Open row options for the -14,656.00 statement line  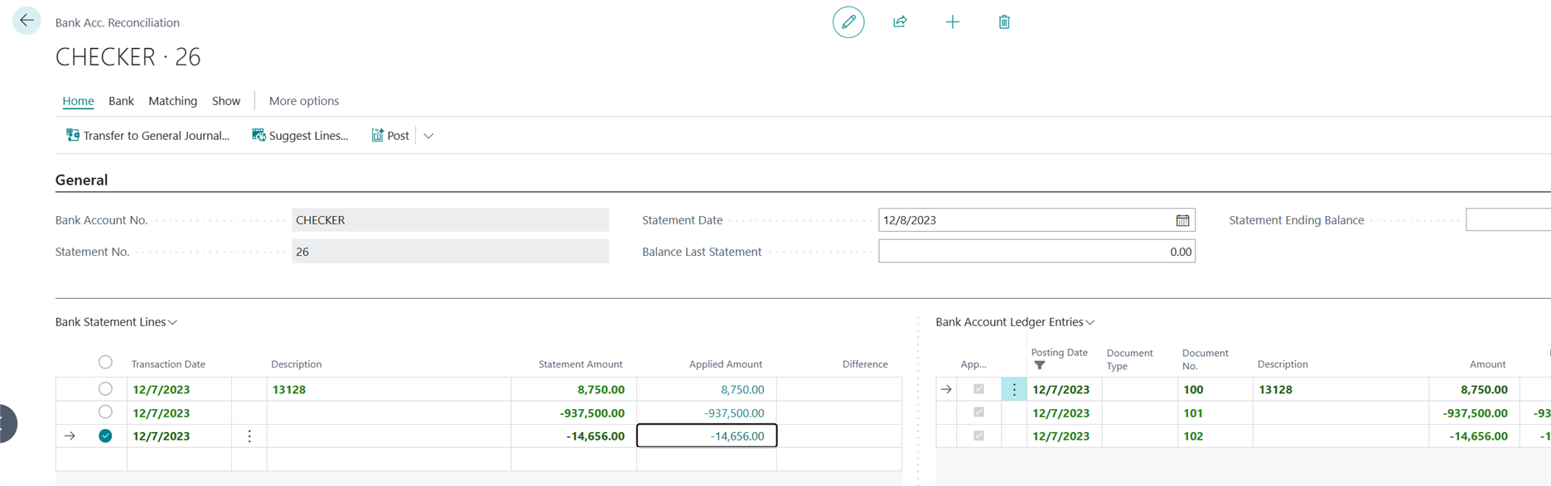point(249,435)
